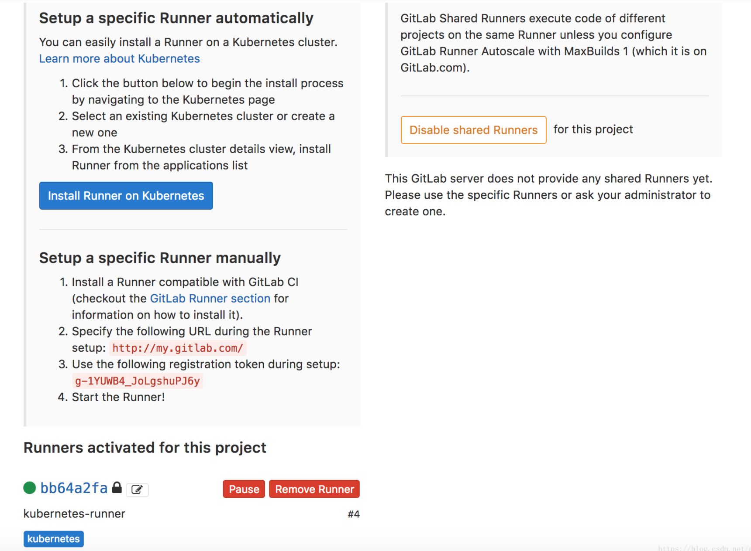Click the kubernetes tag badge
751x551 pixels.
(x=53, y=539)
